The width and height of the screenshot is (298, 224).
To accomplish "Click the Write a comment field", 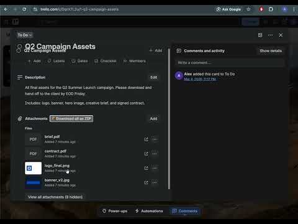I will pyautogui.click(x=230, y=63).
